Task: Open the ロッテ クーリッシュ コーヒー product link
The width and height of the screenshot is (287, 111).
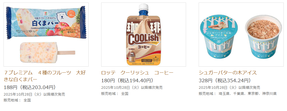Action: 137,73
